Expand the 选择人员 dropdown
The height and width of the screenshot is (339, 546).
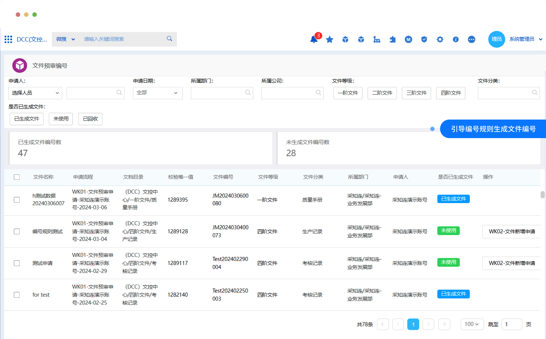pos(35,93)
